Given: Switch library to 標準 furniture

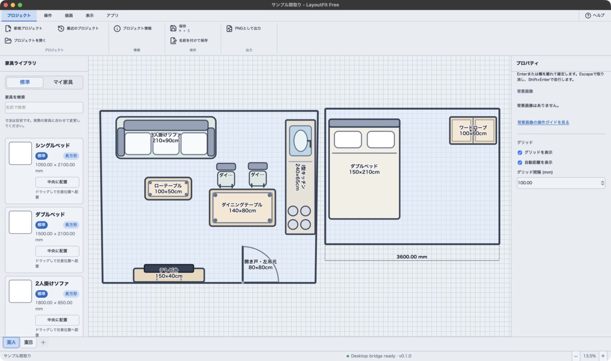Looking at the screenshot, I should [25, 82].
